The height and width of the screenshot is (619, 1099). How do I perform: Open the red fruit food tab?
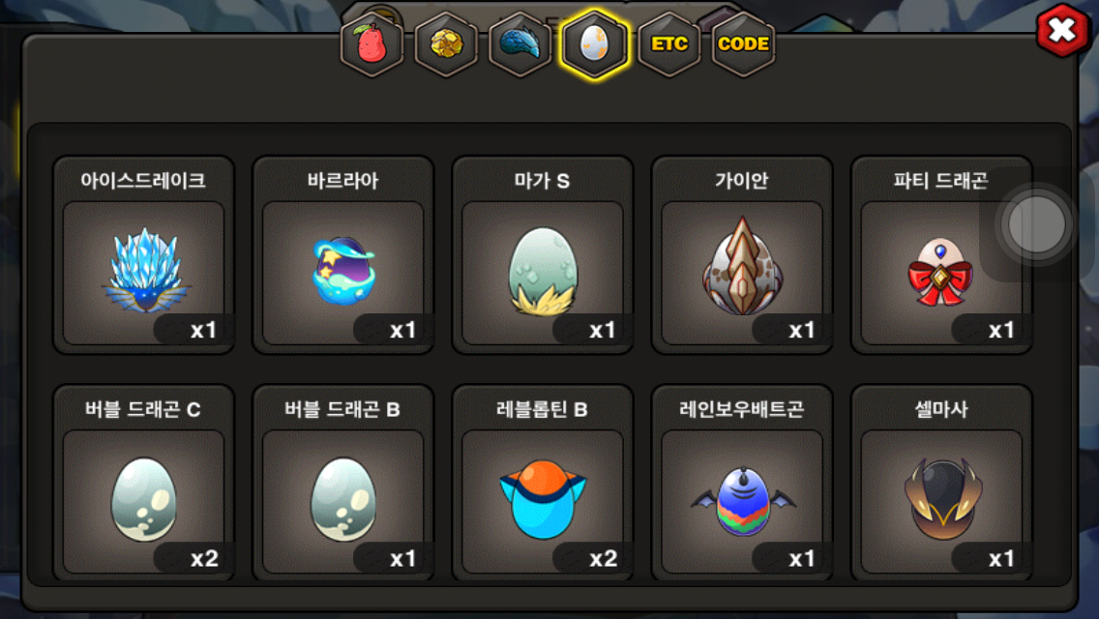[371, 44]
